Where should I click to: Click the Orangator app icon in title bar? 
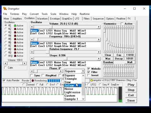[5, 8]
